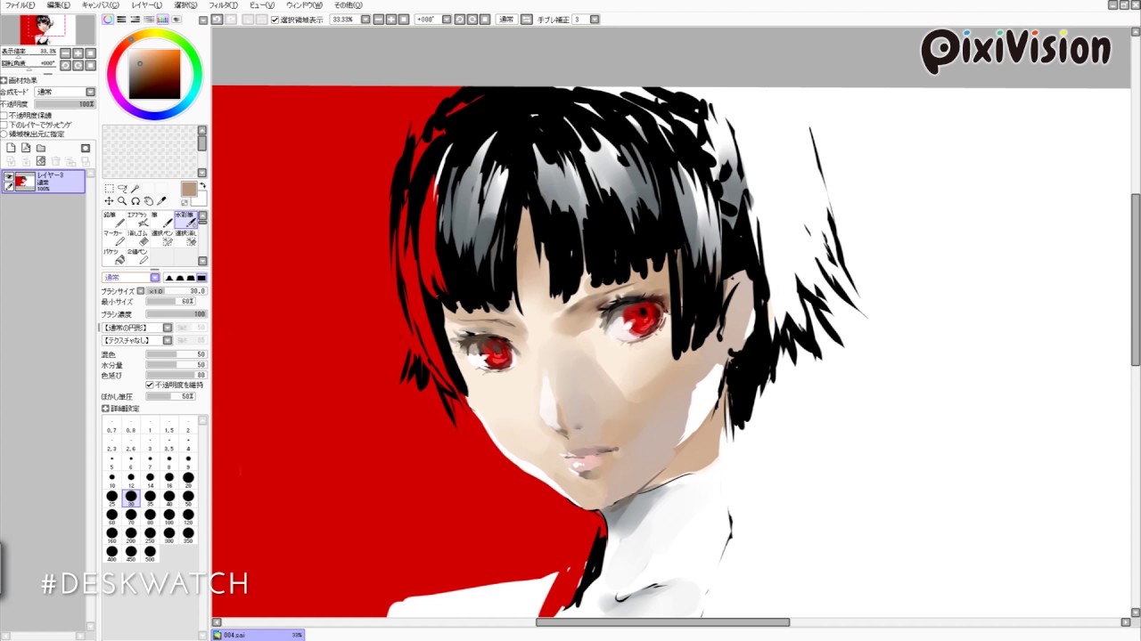Click the 通常 button in top toolbar
The width and height of the screenshot is (1141, 641).
tap(506, 20)
